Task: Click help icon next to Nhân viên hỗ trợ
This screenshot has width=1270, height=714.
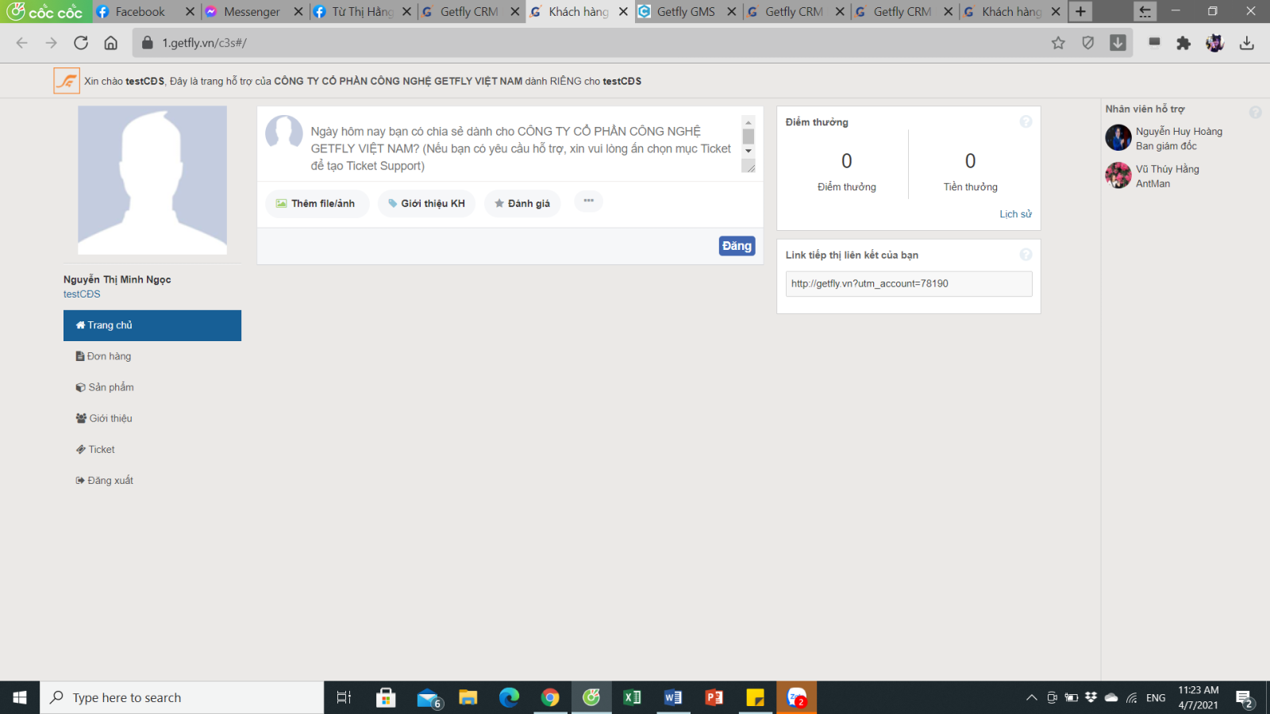Action: [1255, 113]
